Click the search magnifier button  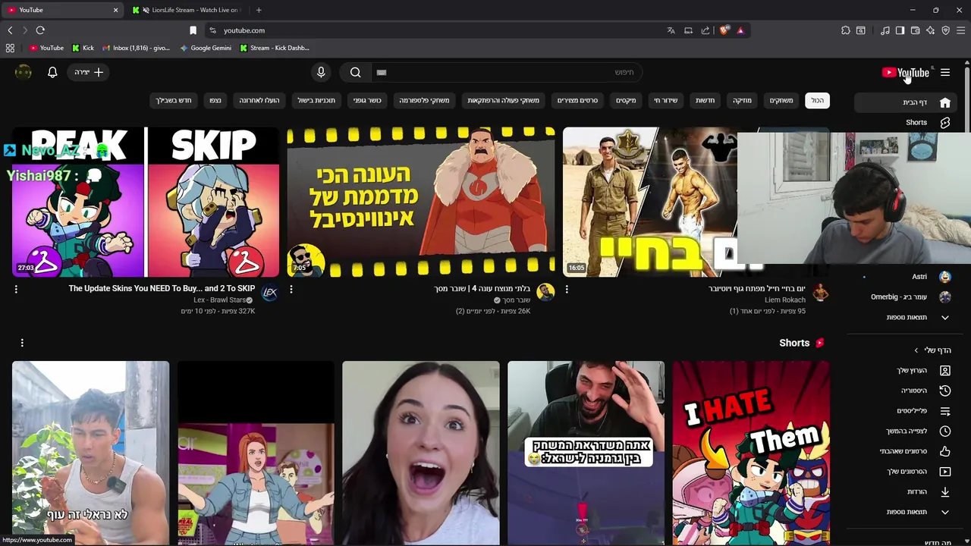point(355,72)
